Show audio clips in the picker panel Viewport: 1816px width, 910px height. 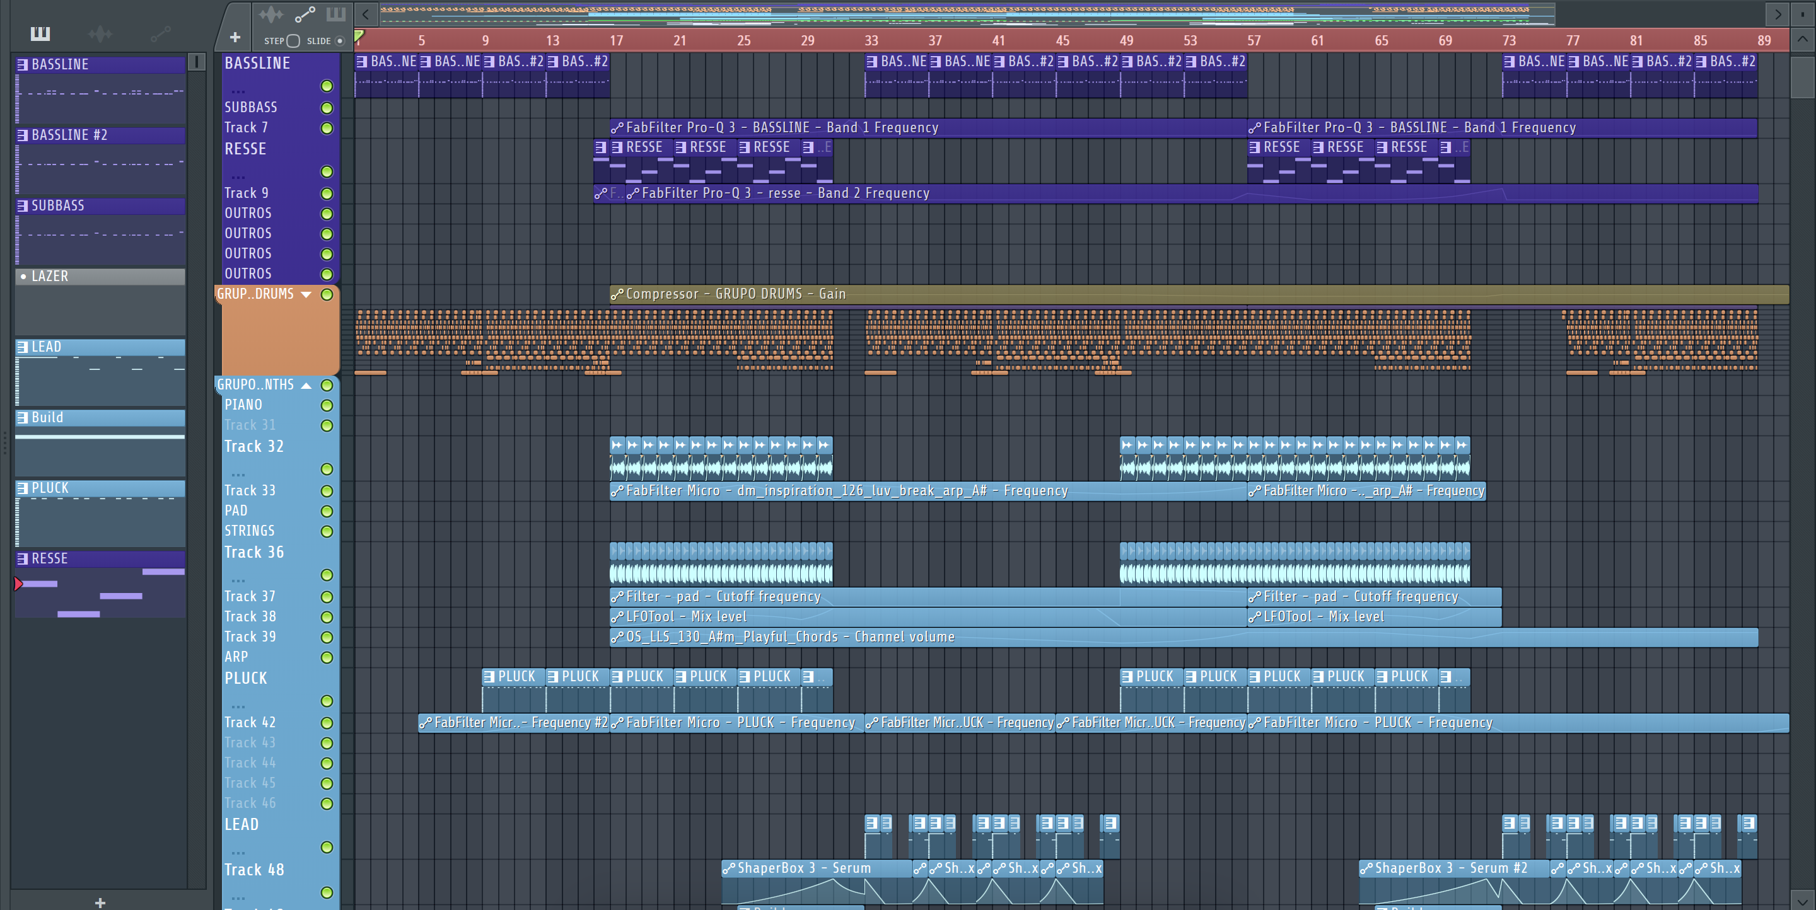pyautogui.click(x=100, y=33)
